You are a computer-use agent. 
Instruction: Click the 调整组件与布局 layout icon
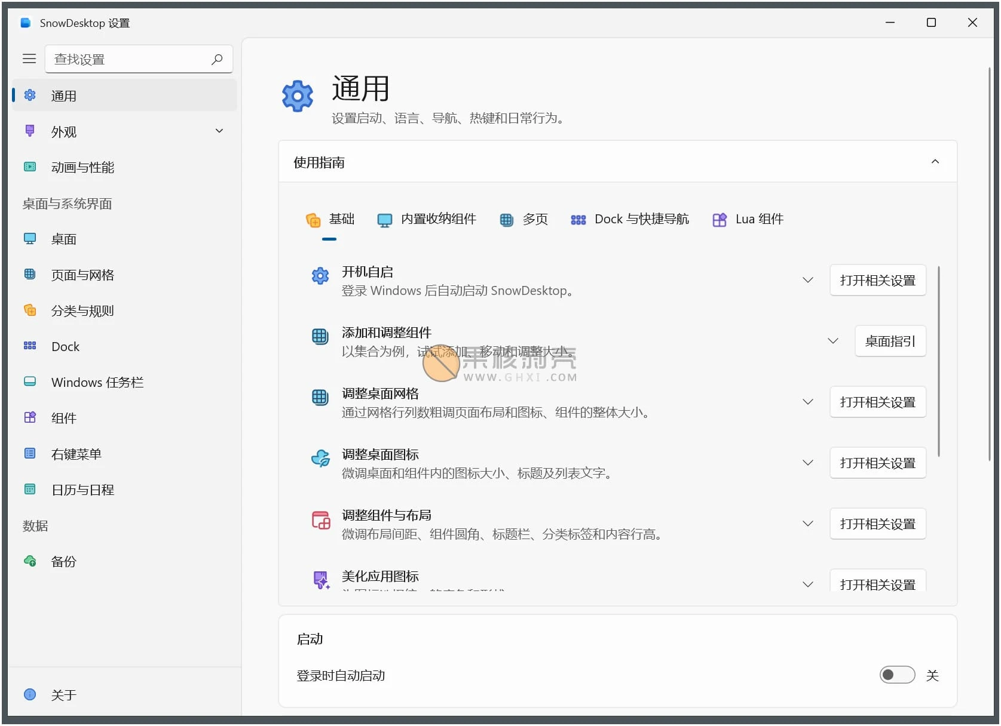tap(321, 520)
